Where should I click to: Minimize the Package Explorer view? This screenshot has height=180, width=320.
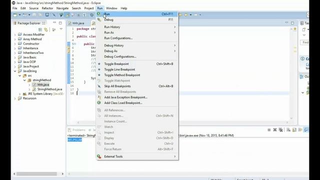[x=54, y=22]
